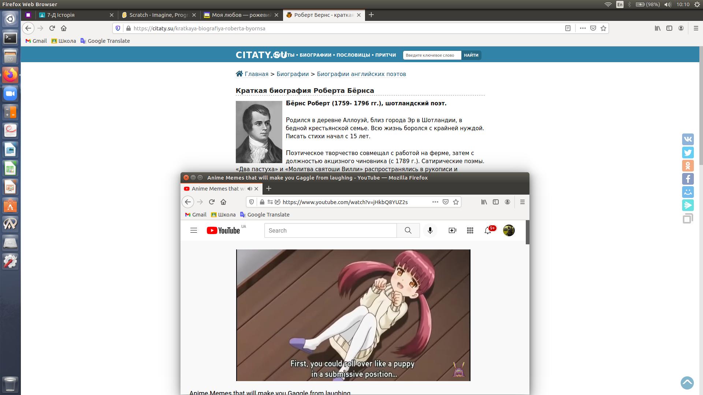This screenshot has width=703, height=395.
Task: Bookmark YouTube page with star icon
Action: point(456,202)
